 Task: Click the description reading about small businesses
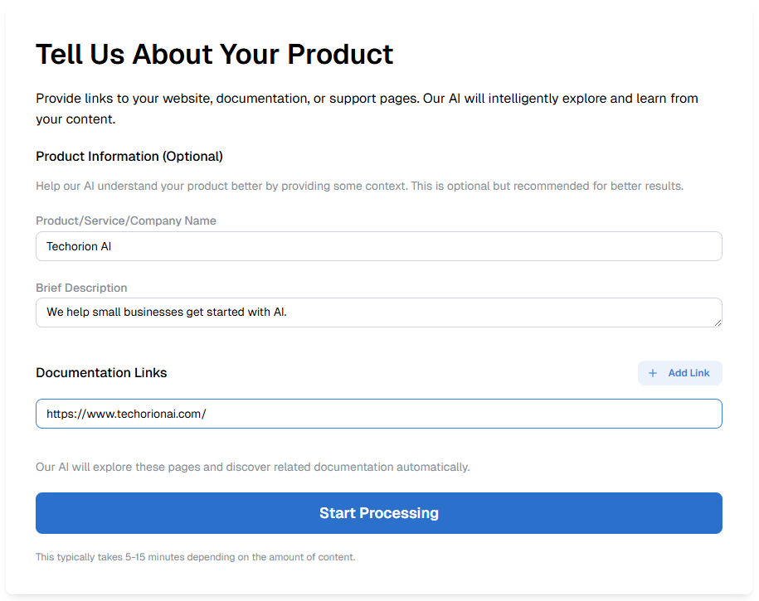pos(378,313)
